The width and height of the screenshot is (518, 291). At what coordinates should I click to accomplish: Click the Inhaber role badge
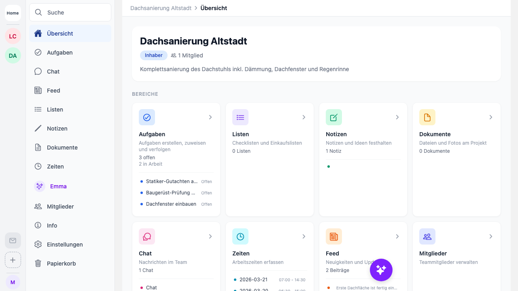pos(153,55)
